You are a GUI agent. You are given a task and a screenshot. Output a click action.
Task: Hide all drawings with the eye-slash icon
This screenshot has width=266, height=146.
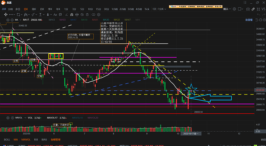(x=82, y=14)
